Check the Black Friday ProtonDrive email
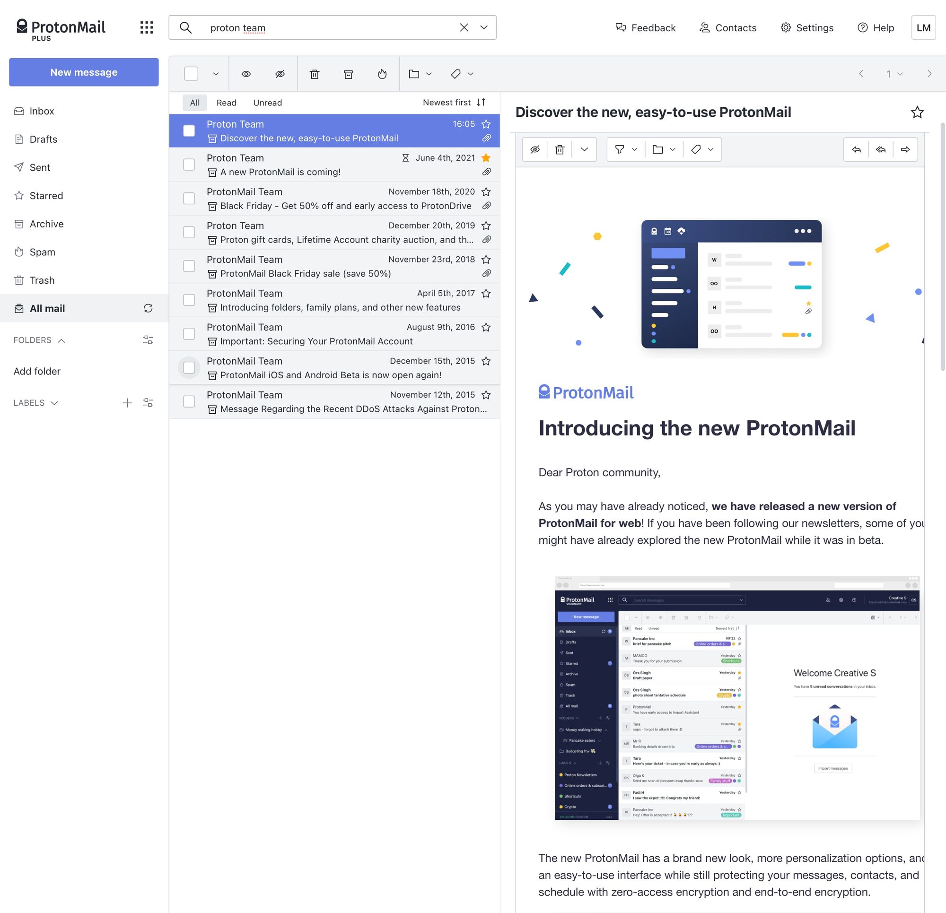The height and width of the screenshot is (913, 946). (x=189, y=198)
